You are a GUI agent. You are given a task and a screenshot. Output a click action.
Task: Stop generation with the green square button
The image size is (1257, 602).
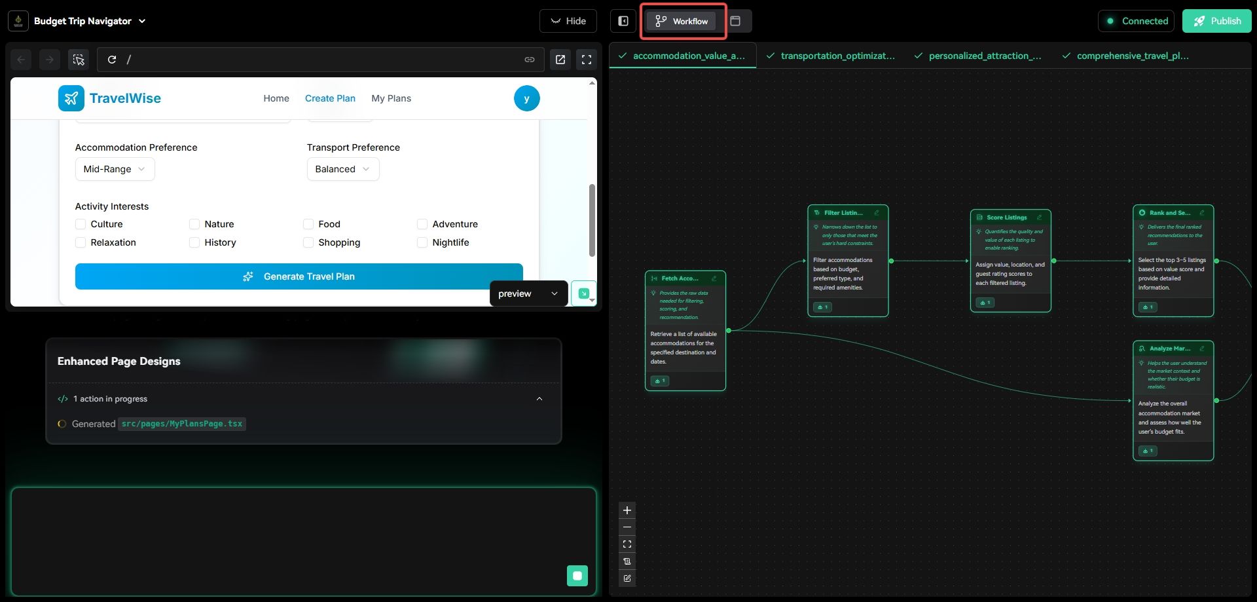tap(577, 576)
